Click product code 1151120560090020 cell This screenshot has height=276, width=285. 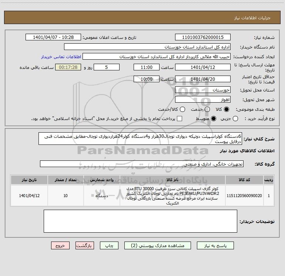point(244,196)
